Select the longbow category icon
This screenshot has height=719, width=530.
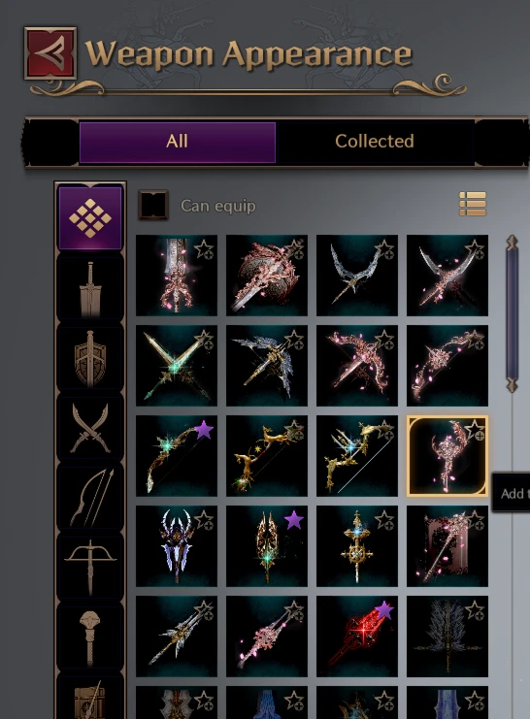click(x=90, y=498)
